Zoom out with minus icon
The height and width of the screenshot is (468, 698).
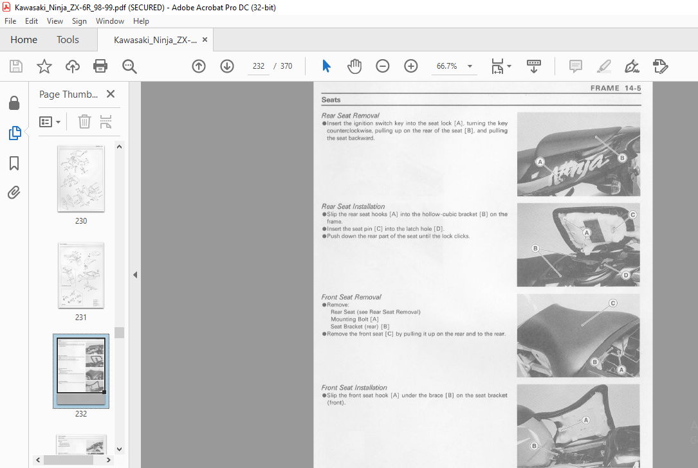382,66
